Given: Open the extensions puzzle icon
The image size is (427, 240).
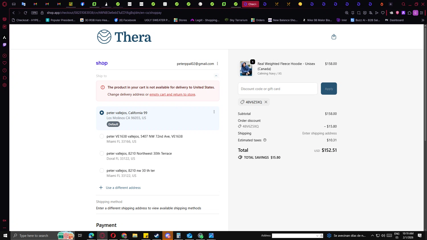Looking at the screenshot, I should tap(409, 13).
